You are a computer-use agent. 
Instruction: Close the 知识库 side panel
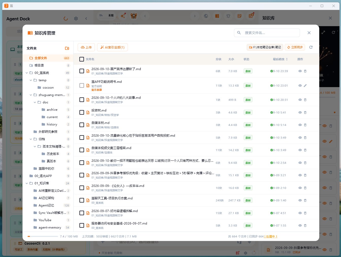coord(330,18)
